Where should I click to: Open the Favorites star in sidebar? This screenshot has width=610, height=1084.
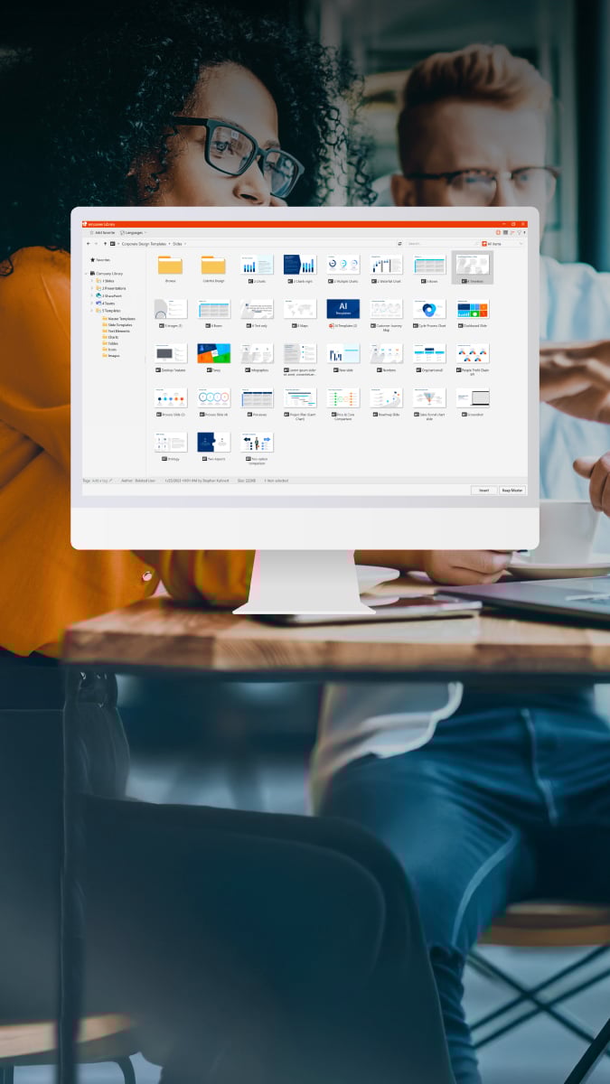click(92, 259)
